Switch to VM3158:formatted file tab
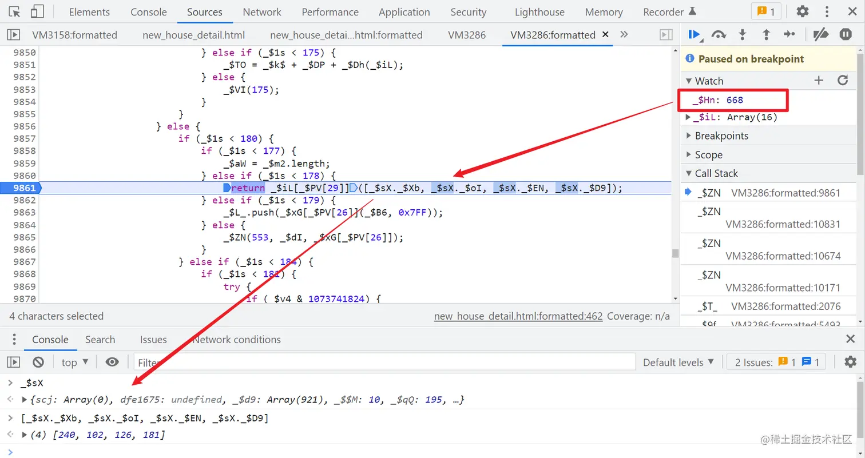This screenshot has width=865, height=458. coord(74,35)
